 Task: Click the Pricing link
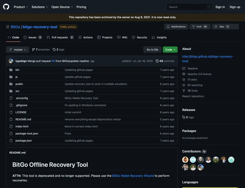click(x=81, y=7)
